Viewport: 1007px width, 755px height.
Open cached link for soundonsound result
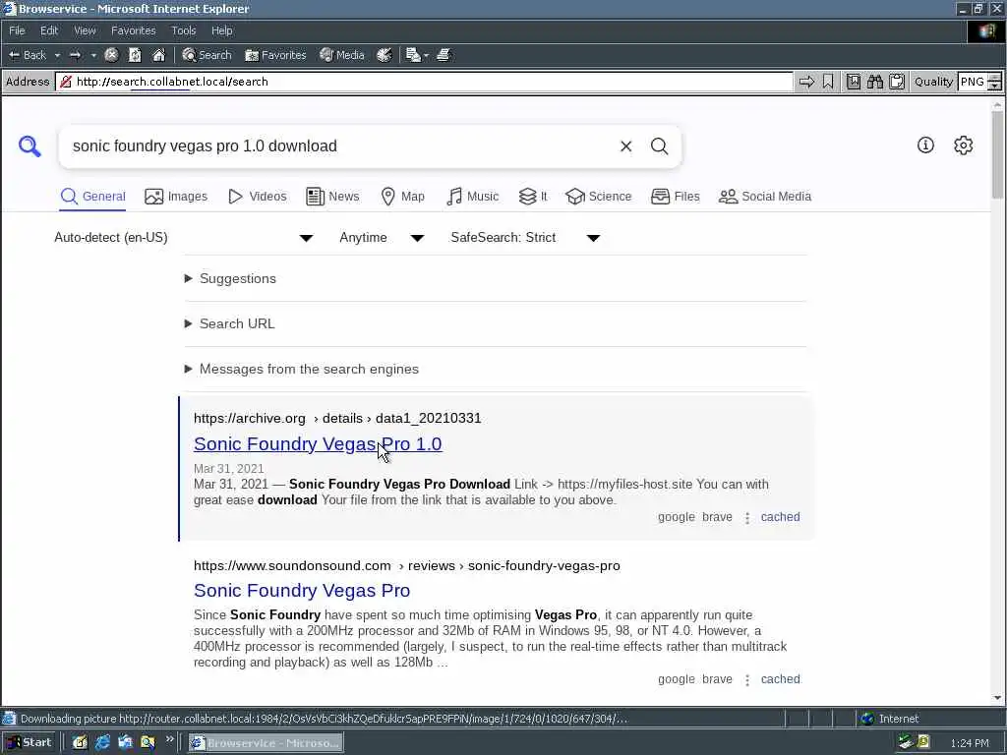780,679
